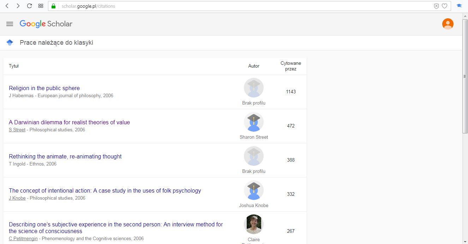Open the orange account avatar

click(448, 24)
